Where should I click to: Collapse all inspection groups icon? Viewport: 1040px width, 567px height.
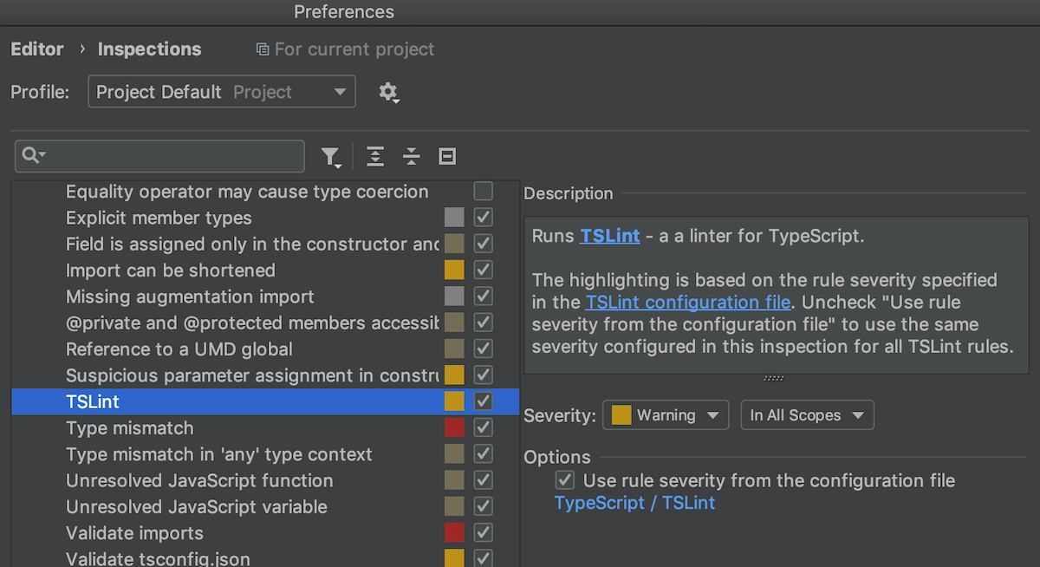click(411, 156)
